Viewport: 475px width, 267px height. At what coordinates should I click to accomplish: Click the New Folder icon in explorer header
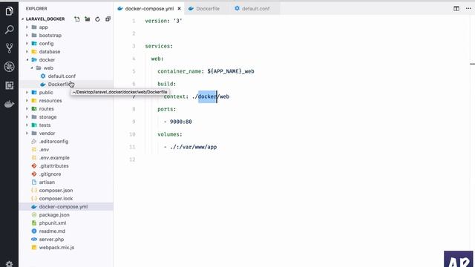click(x=88, y=19)
